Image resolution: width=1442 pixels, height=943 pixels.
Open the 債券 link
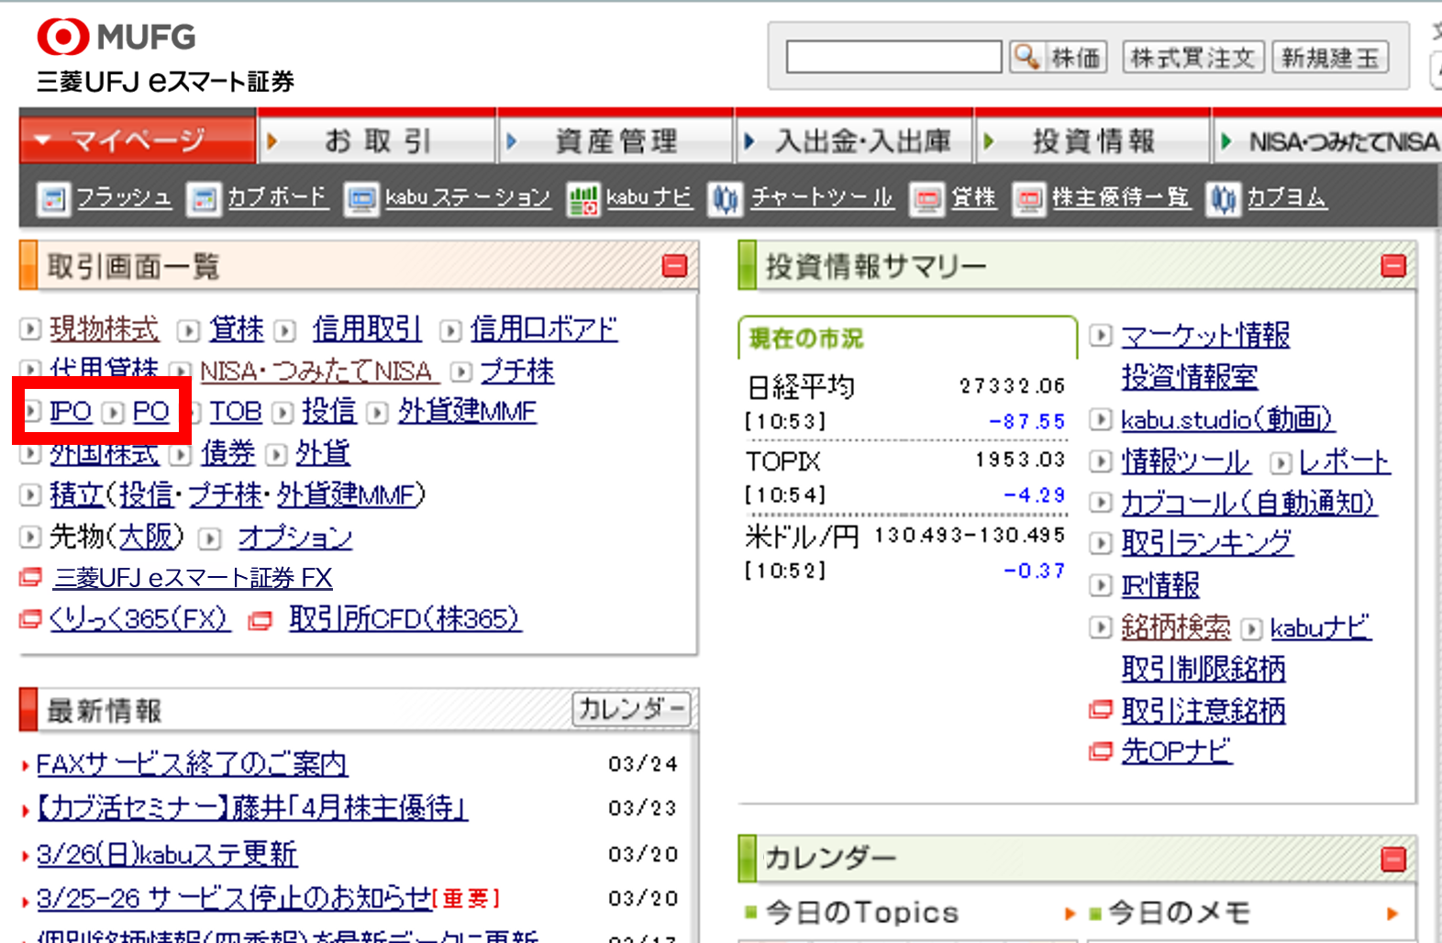point(228,452)
